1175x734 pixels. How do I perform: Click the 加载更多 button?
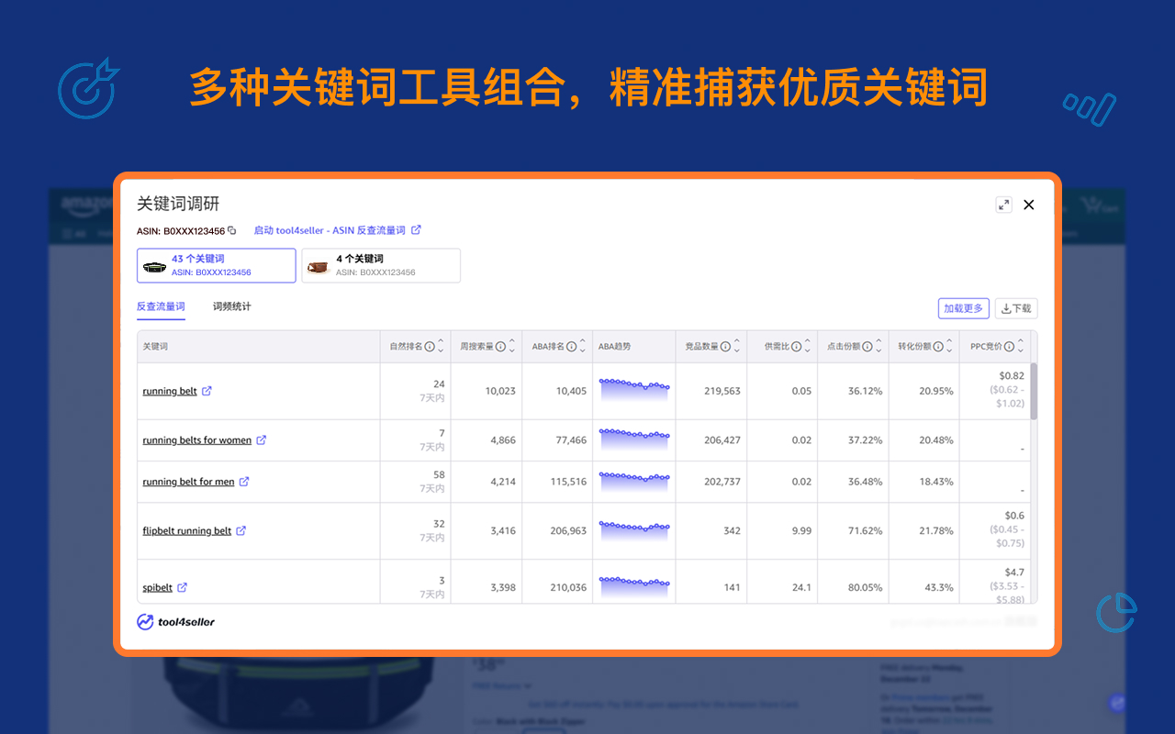click(x=963, y=308)
